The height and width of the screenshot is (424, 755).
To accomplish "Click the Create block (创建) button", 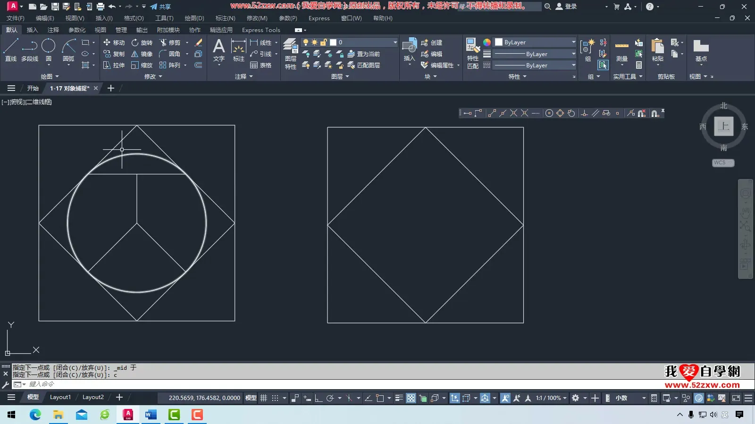I will click(431, 42).
